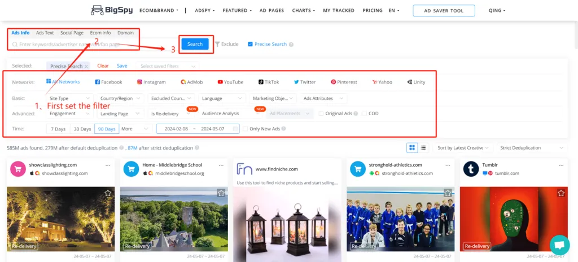The width and height of the screenshot is (578, 262).
Task: Click the AD SAVER TOOL button
Action: point(444,11)
